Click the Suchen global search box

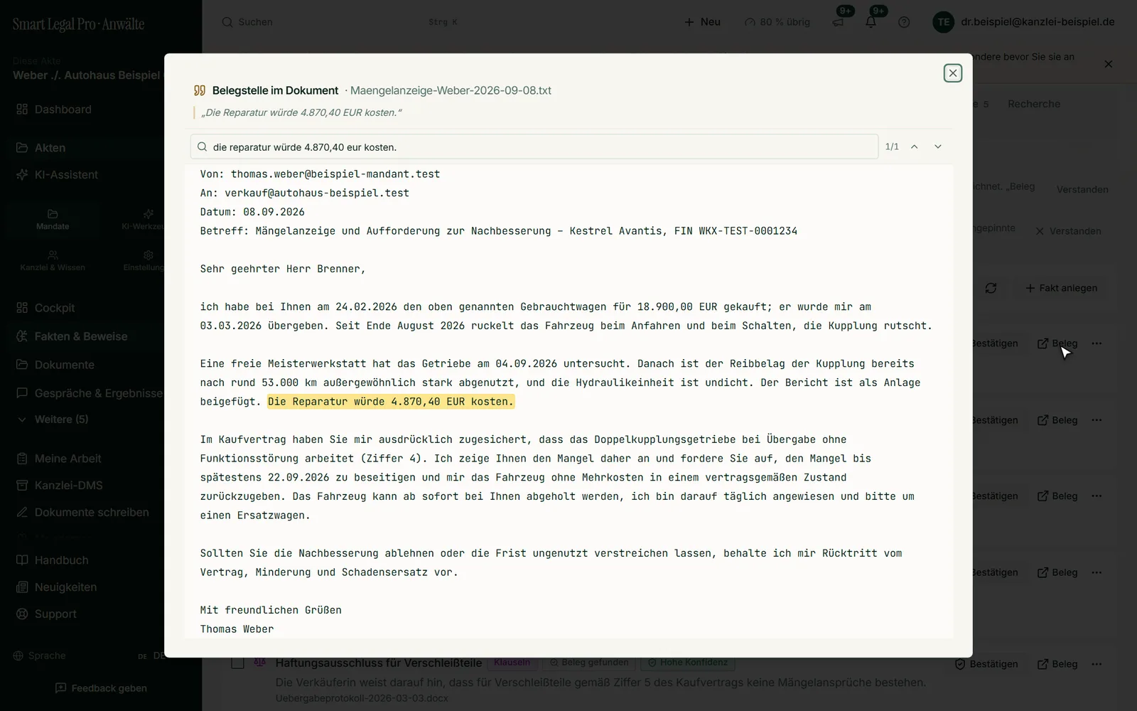(x=340, y=22)
